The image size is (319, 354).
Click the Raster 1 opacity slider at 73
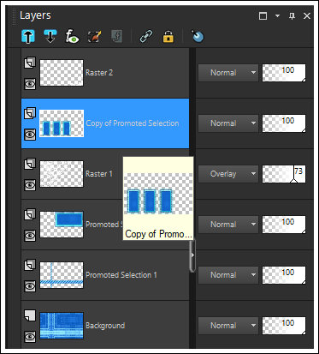(x=284, y=174)
